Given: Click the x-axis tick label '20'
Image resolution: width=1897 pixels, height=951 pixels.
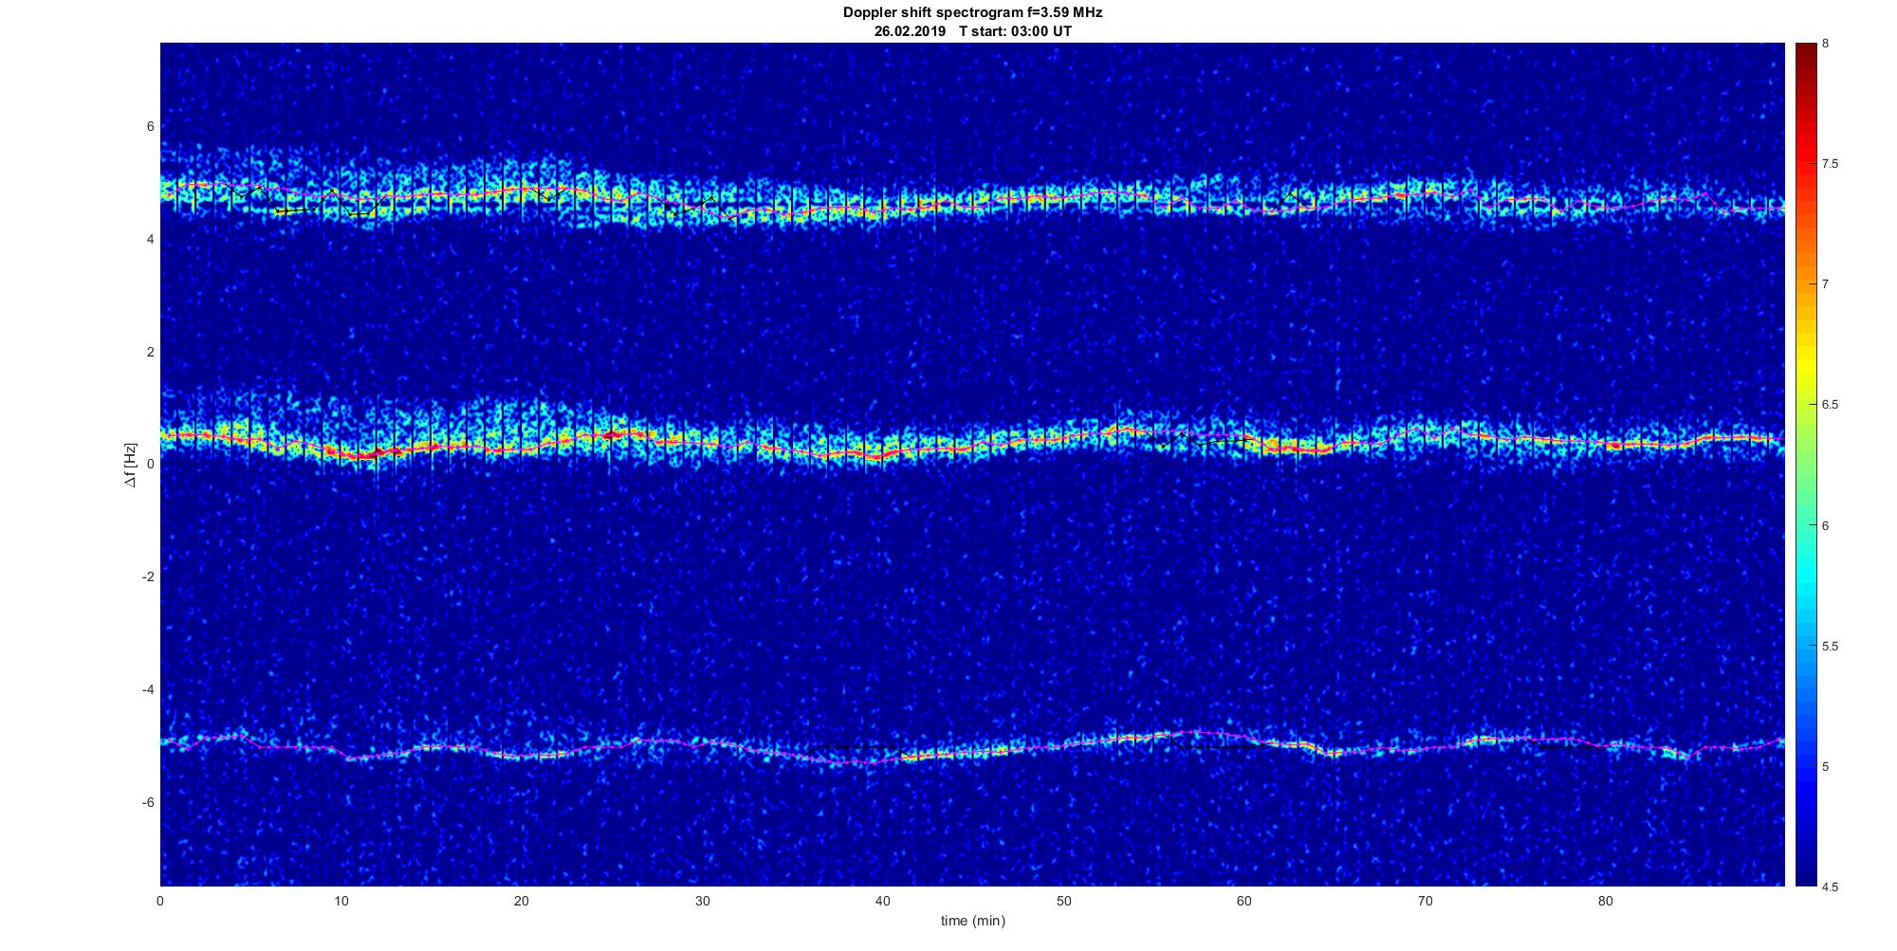Looking at the screenshot, I should point(522,901).
